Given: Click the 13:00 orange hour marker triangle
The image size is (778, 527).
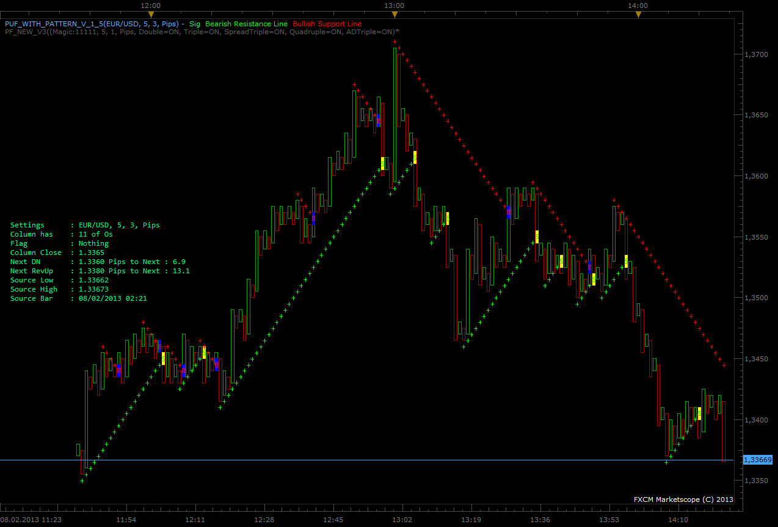Looking at the screenshot, I should (x=394, y=13).
